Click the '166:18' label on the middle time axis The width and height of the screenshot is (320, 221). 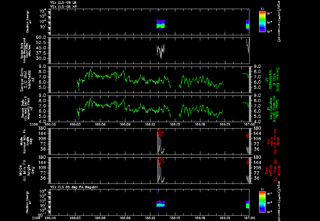[x=200, y=124]
